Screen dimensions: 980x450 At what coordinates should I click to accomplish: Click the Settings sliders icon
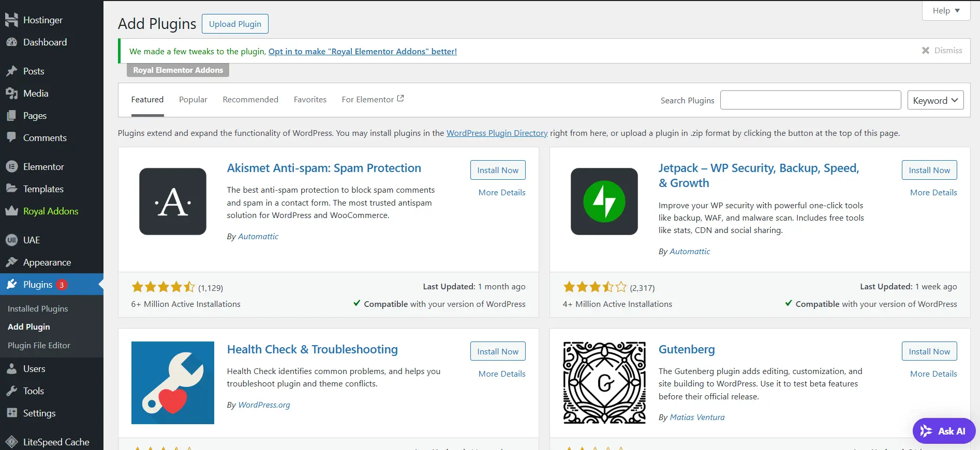click(11, 413)
